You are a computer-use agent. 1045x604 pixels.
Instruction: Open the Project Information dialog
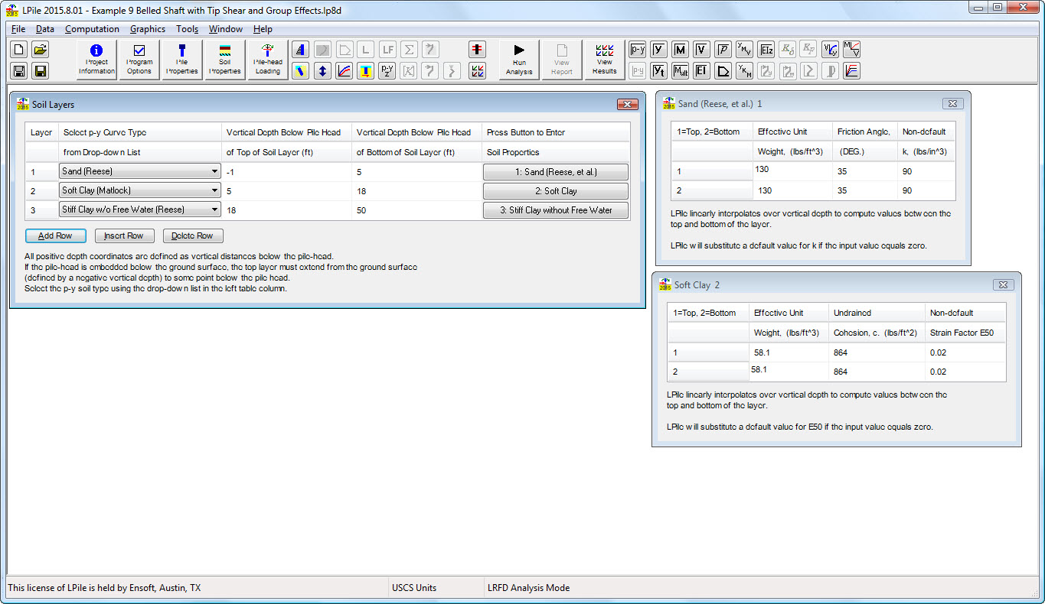click(x=96, y=60)
